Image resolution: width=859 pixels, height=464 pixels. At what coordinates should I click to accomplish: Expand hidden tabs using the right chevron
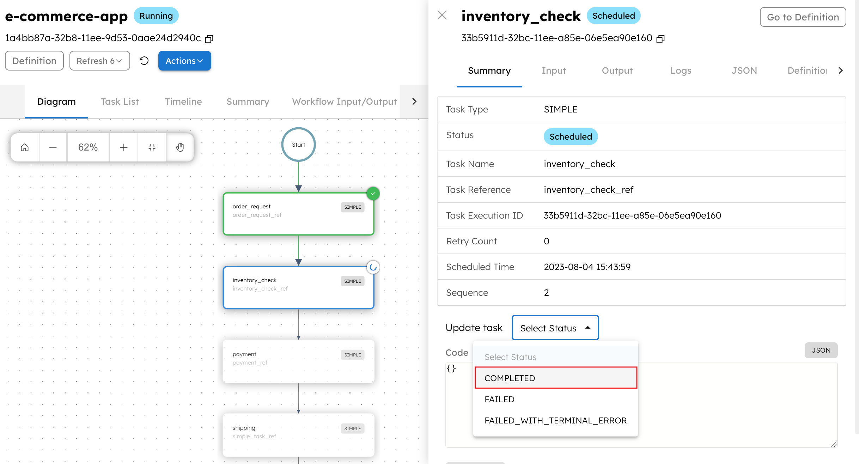[x=414, y=102]
